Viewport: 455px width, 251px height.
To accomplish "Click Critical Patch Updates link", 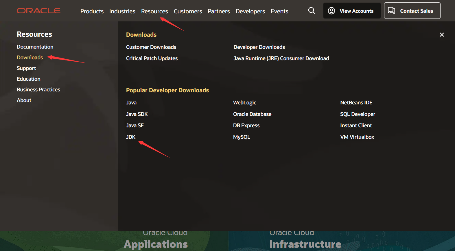I will (x=152, y=58).
